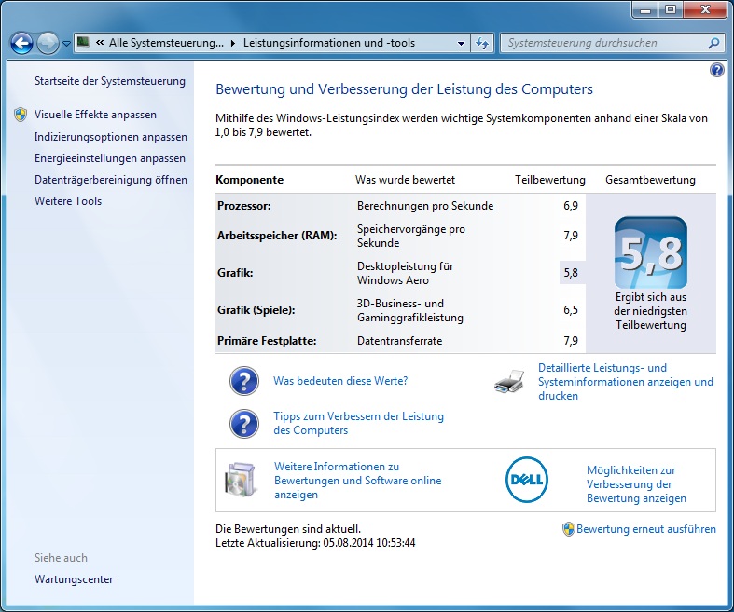Viewport: 734px width, 612px height.
Task: Click Bewertung erneut ausführen
Action: point(646,529)
